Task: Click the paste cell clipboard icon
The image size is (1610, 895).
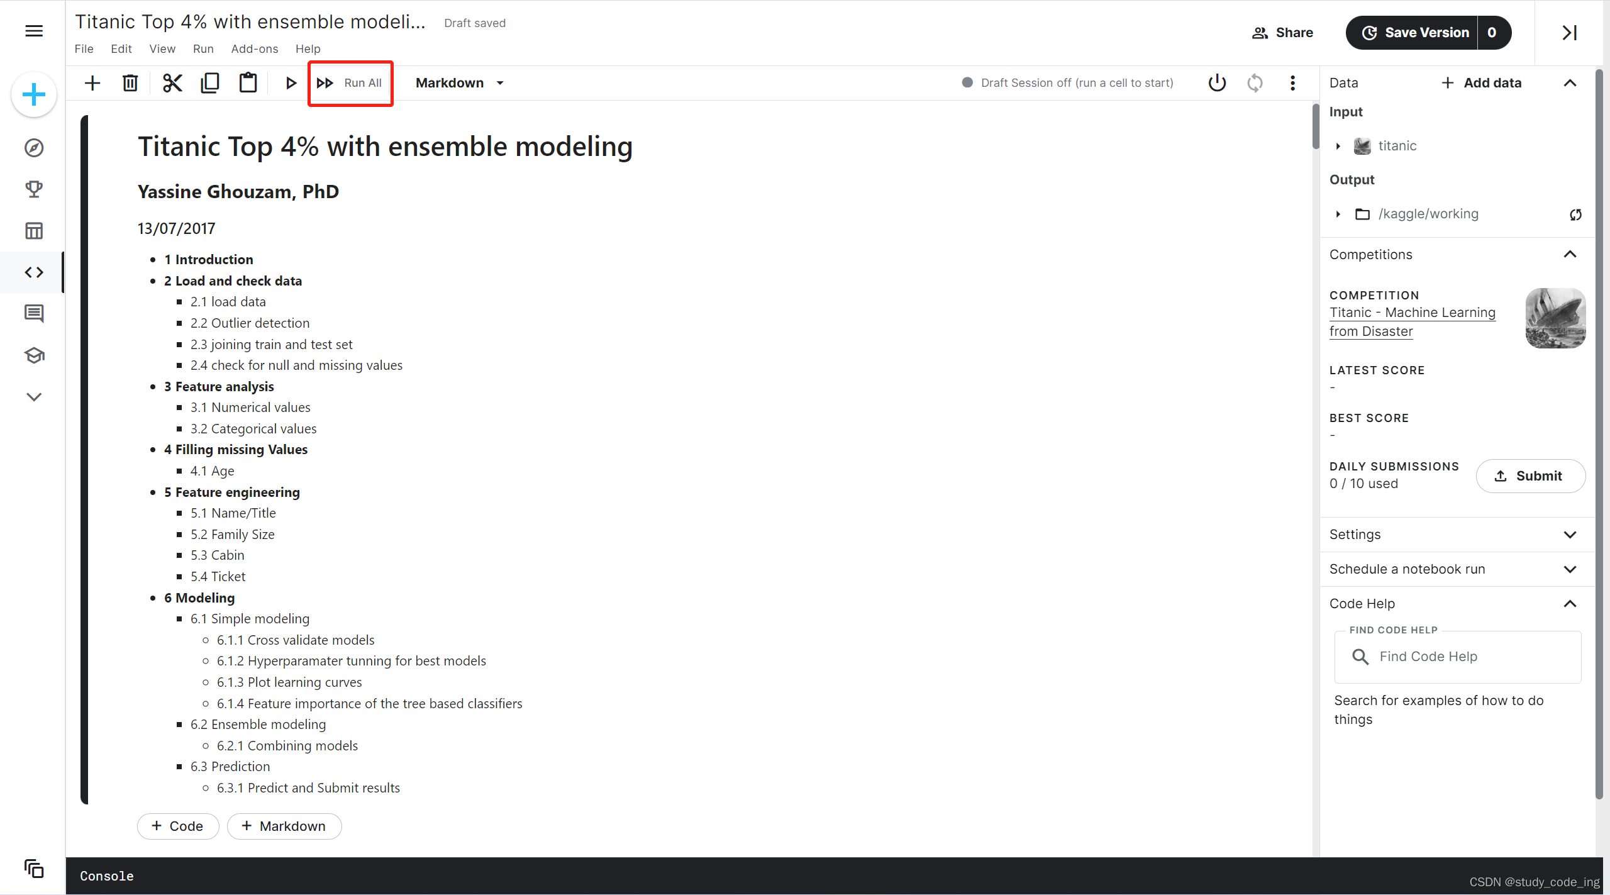Action: 248,83
